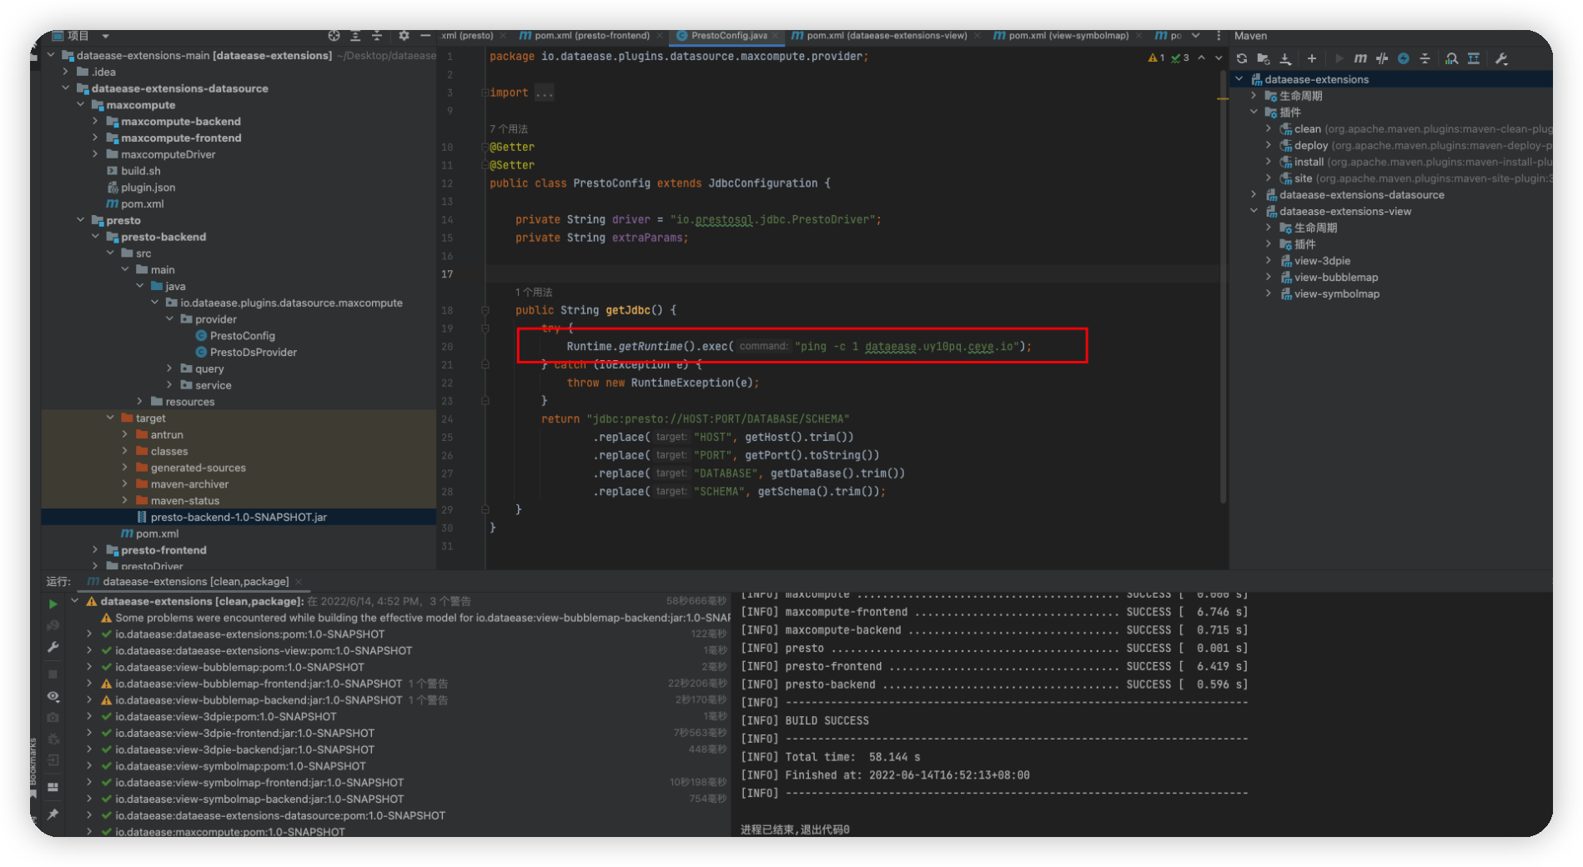Add a Maven project with the plus icon
This screenshot has height=867, width=1583.
click(x=1311, y=58)
